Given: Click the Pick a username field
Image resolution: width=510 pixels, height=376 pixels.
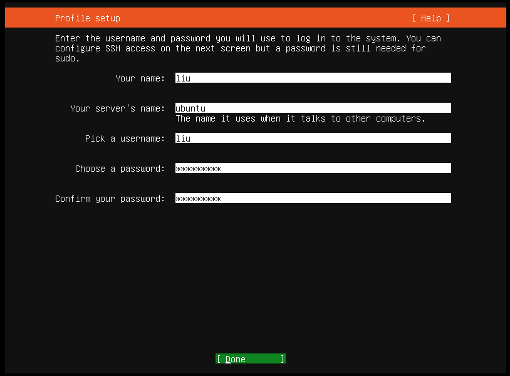Looking at the screenshot, I should tap(313, 138).
